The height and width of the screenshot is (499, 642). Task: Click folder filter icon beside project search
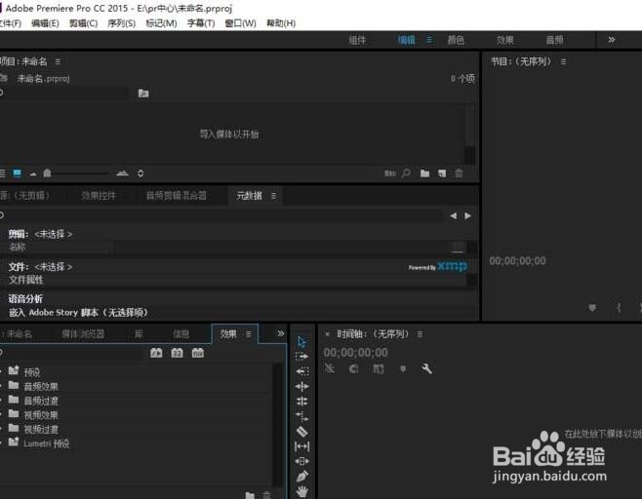tap(143, 94)
